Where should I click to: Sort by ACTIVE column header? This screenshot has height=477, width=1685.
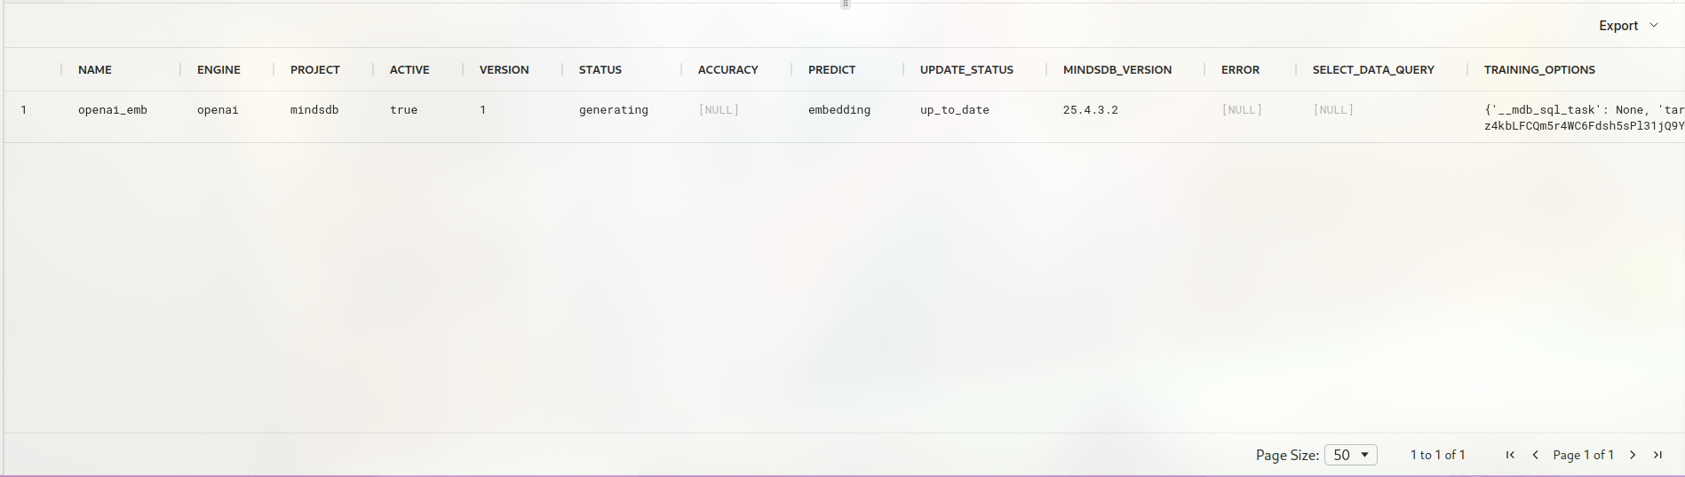point(409,69)
